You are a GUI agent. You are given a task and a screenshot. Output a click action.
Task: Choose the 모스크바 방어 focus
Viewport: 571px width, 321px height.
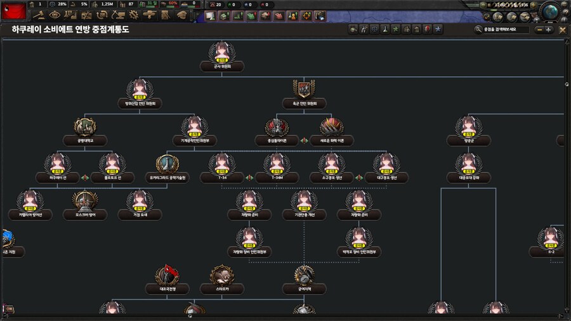pyautogui.click(x=84, y=201)
